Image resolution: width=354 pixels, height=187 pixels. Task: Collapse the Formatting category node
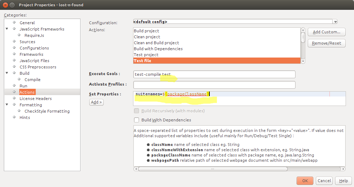point(7,105)
